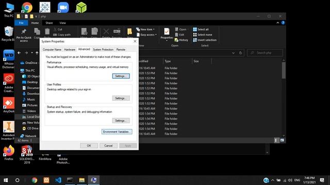330x185 pixels.
Task: Select Pictures in navigation pane
Action: click(x=30, y=105)
